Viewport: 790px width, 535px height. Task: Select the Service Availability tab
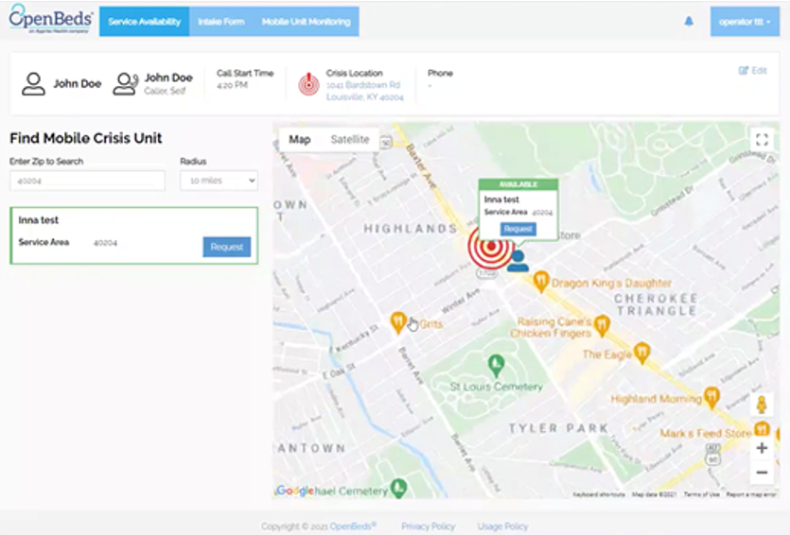coord(144,22)
